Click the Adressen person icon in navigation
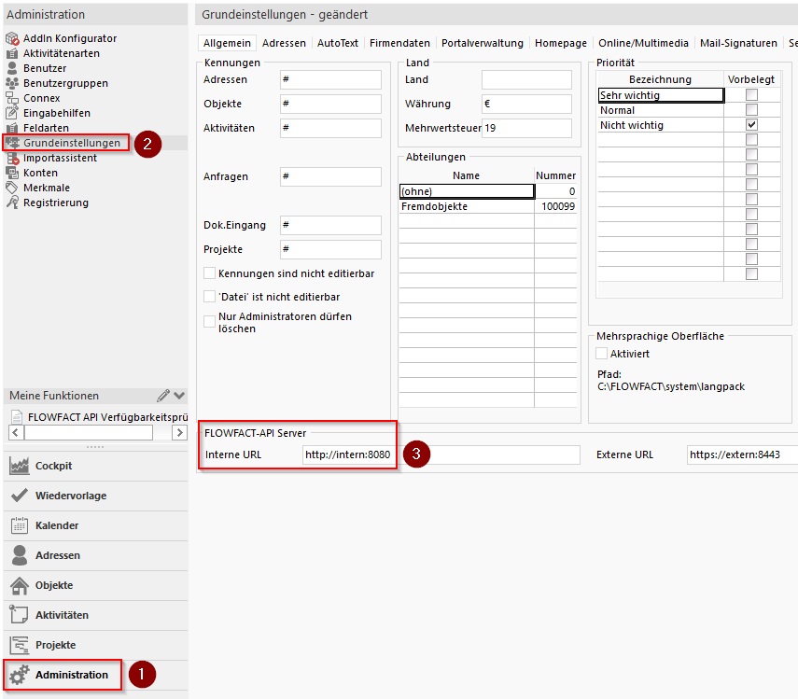Screen dimensions: 798x699 [x=20, y=555]
